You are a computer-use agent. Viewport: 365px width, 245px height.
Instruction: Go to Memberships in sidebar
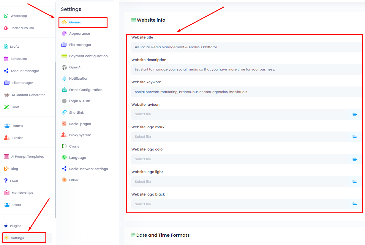[x=22, y=193]
